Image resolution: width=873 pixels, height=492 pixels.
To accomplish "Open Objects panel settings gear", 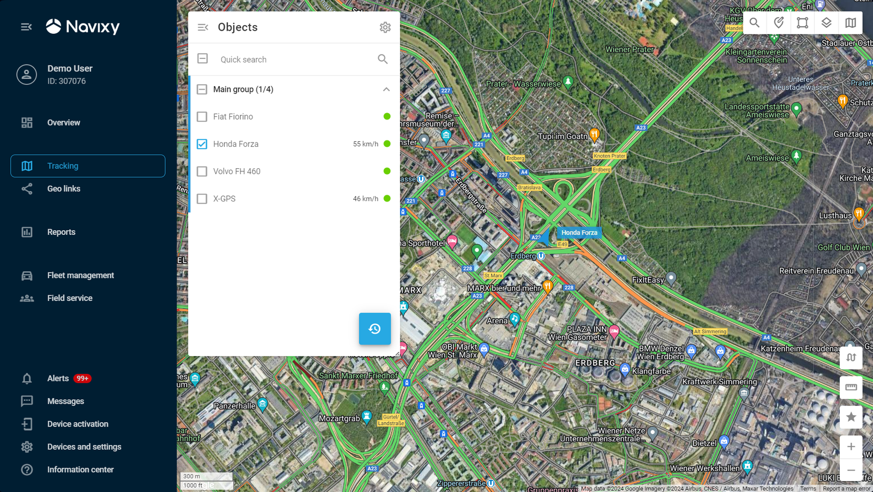I will coord(385,27).
